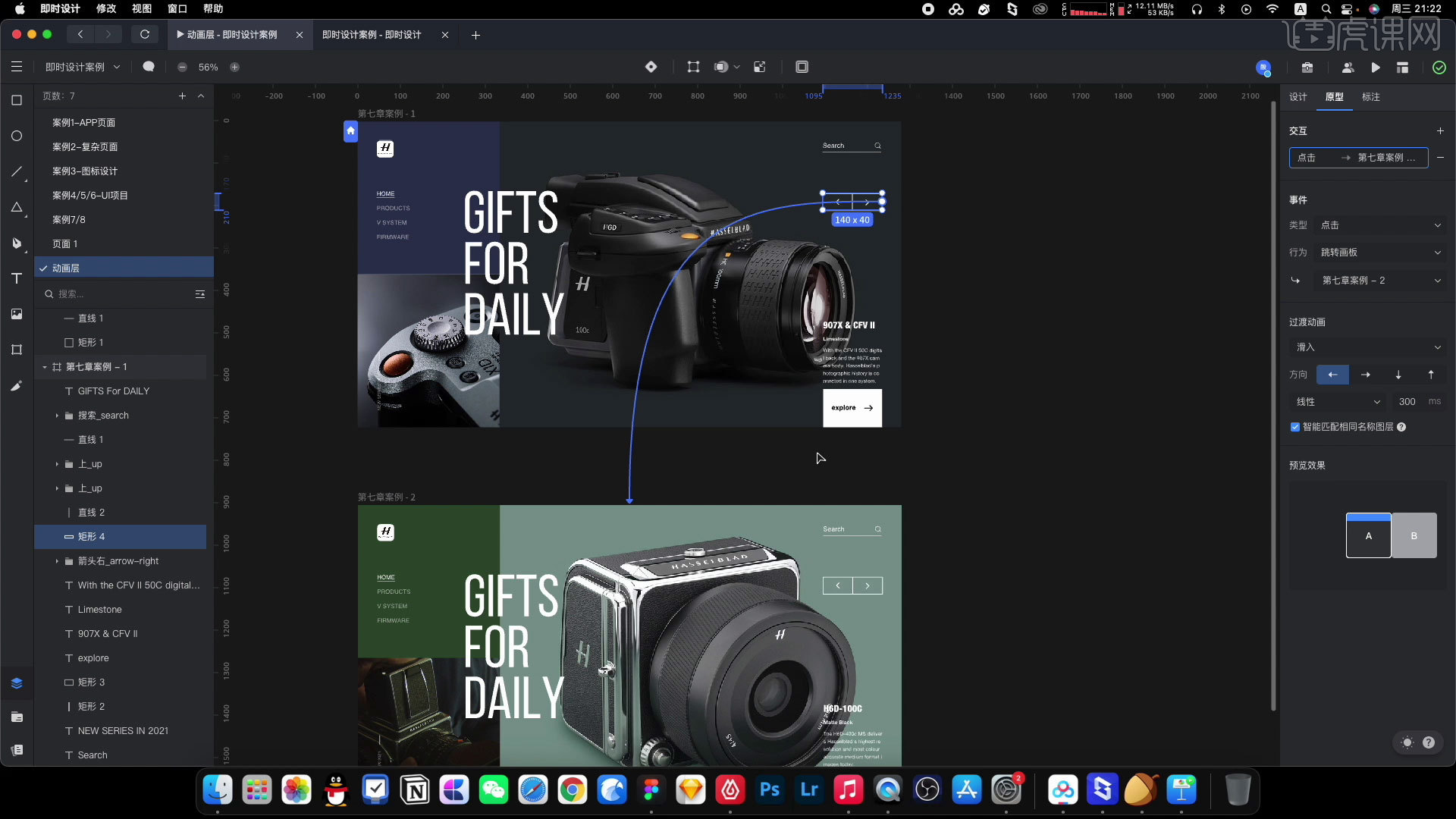Play the prototype preview
This screenshot has height=819, width=1456.
[x=1376, y=67]
